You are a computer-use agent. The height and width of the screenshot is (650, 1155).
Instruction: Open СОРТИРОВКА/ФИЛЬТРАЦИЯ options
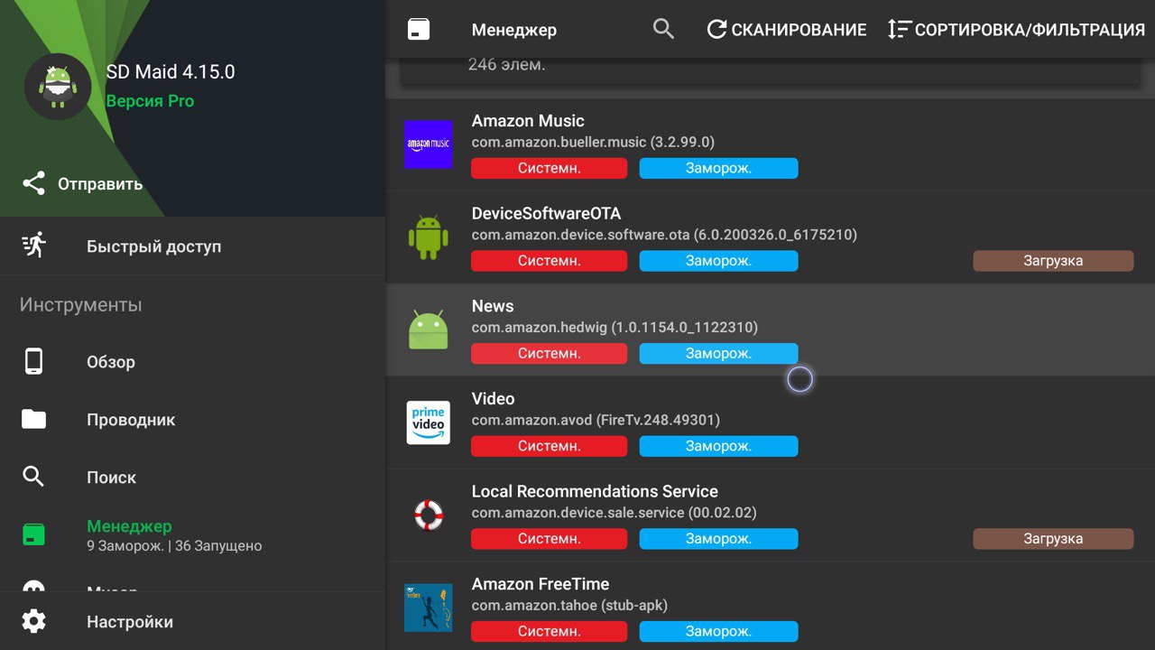point(1016,30)
